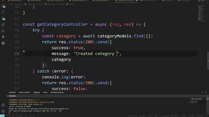This screenshot has width=209, height=117.
Task: Collapse the TERMINAL section header chevron
Action: click(x=8, y=96)
